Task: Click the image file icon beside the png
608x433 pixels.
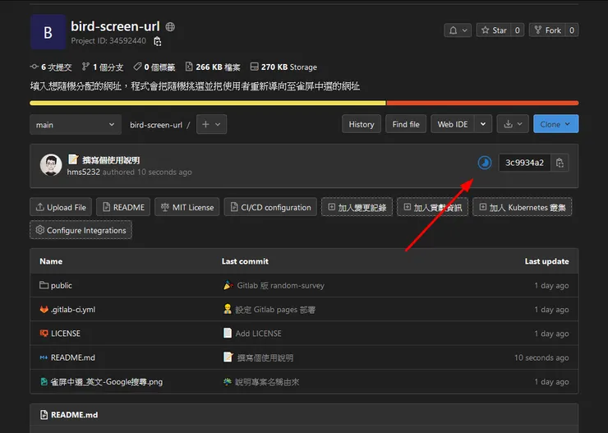Action: click(x=44, y=382)
